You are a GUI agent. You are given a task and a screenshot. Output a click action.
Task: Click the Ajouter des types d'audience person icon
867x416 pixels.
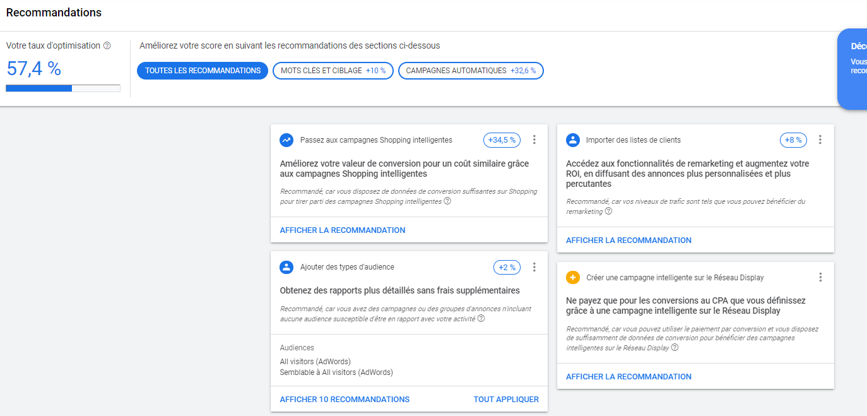[x=286, y=267]
